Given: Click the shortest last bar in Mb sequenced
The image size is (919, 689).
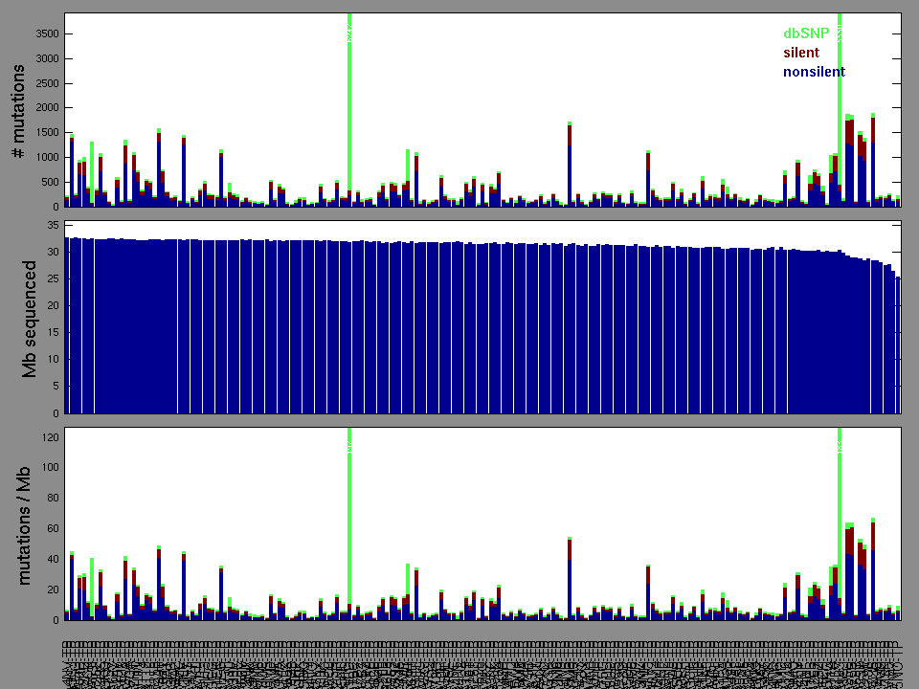Looking at the screenshot, I should [898, 344].
